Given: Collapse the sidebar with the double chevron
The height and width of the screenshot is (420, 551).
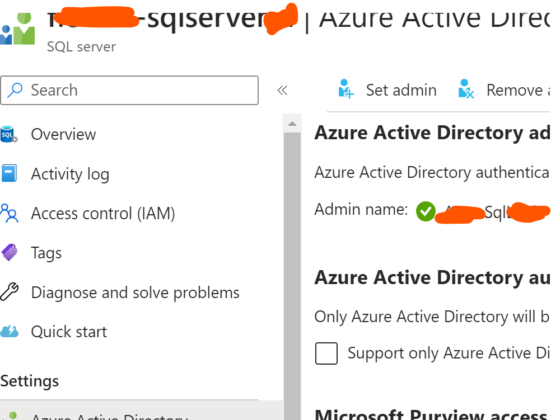Looking at the screenshot, I should pos(282,90).
